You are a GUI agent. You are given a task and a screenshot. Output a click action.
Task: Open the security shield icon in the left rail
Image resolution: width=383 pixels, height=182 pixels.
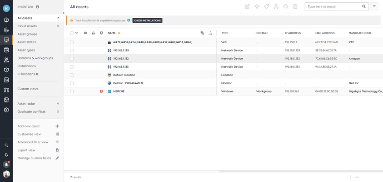pos(6,70)
